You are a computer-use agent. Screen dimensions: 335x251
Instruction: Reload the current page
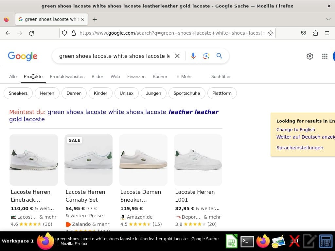pyautogui.click(x=31, y=33)
